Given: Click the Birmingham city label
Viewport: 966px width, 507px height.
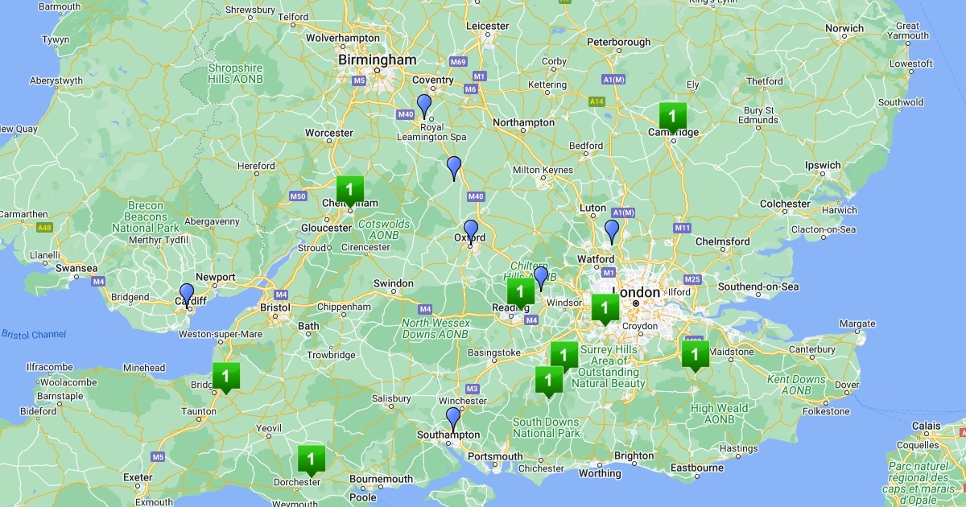Looking at the screenshot, I should click(378, 60).
